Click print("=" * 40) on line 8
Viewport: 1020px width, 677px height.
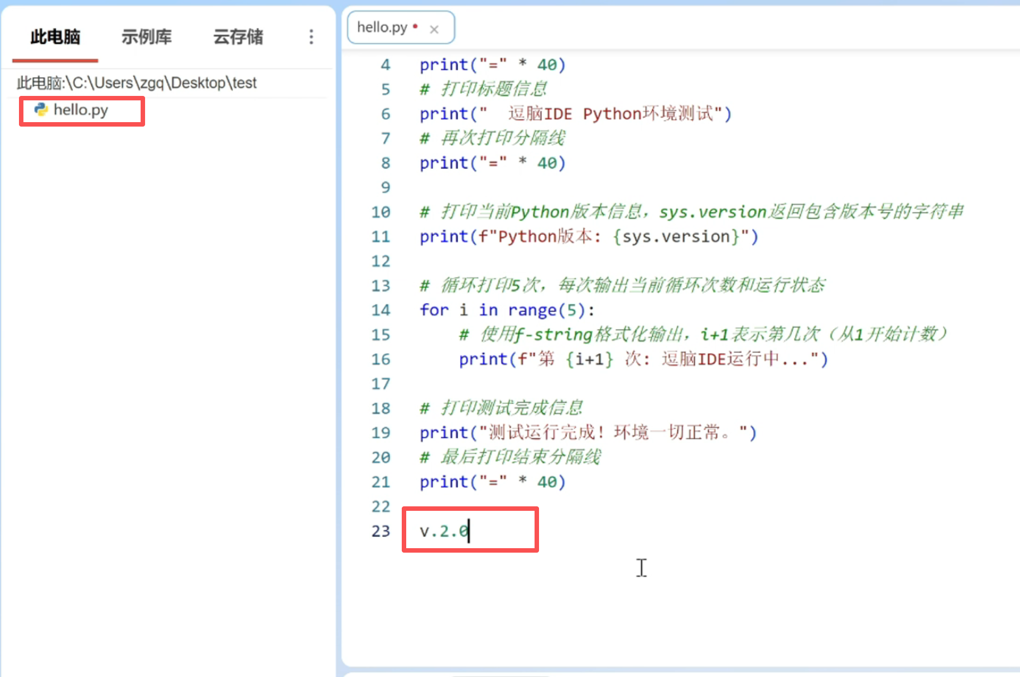pyautogui.click(x=493, y=163)
